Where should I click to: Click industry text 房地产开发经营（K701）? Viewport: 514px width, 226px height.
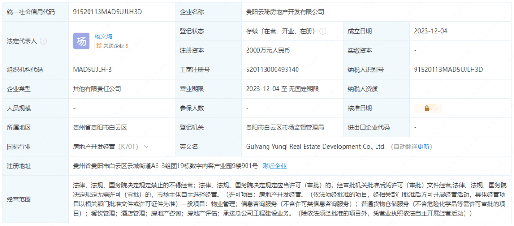tap(106, 147)
